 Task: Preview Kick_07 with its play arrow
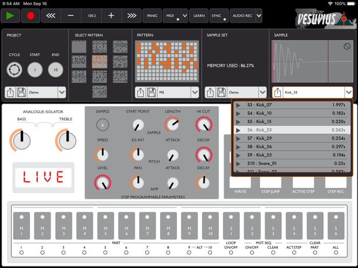point(238,105)
